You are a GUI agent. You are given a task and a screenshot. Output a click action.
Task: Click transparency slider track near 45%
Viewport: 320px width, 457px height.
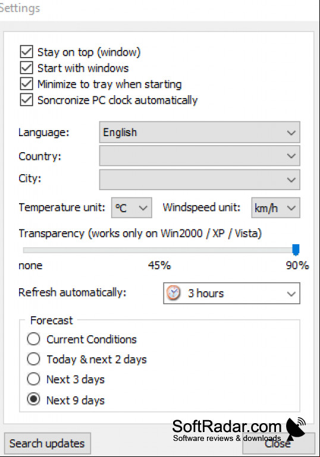[x=159, y=250]
